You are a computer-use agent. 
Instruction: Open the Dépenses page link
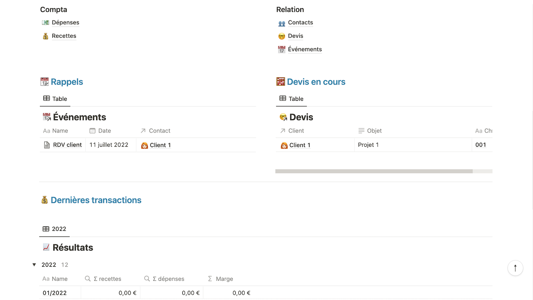[x=65, y=22]
